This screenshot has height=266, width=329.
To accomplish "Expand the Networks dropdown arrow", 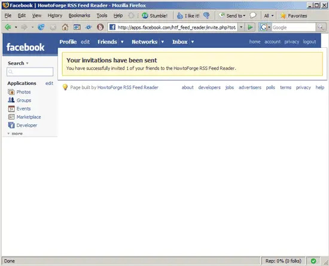I will point(162,42).
